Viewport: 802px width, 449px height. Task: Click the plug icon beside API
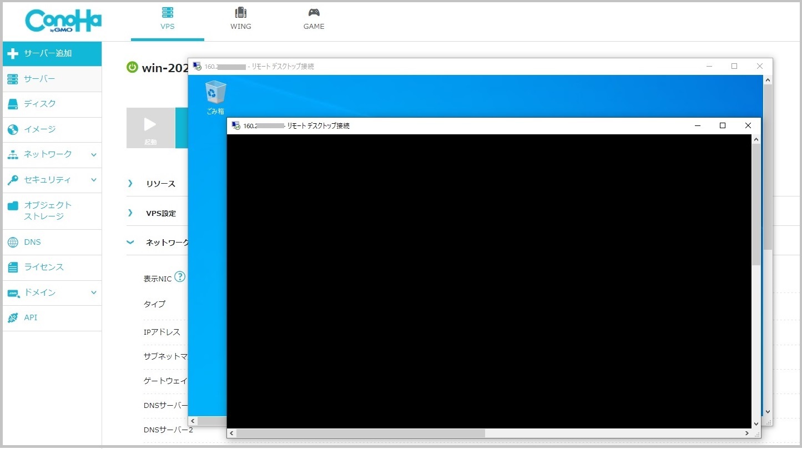tap(13, 318)
